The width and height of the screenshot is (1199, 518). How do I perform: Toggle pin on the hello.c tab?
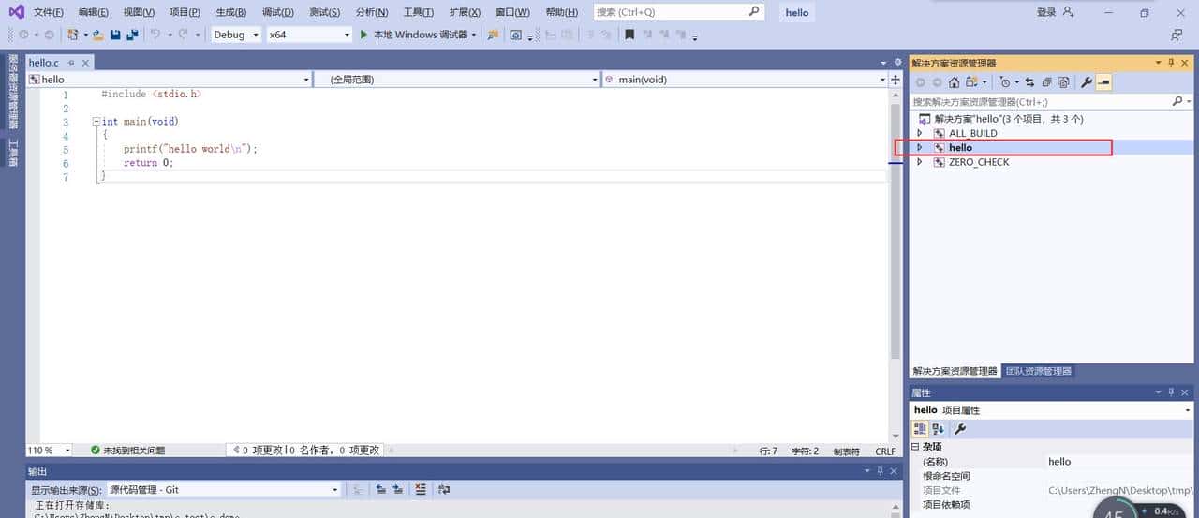pos(71,63)
